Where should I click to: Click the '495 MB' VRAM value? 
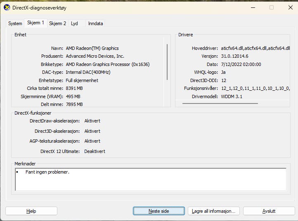[73, 96]
